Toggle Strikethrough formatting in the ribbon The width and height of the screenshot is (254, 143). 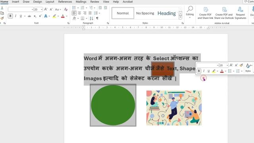point(29,16)
